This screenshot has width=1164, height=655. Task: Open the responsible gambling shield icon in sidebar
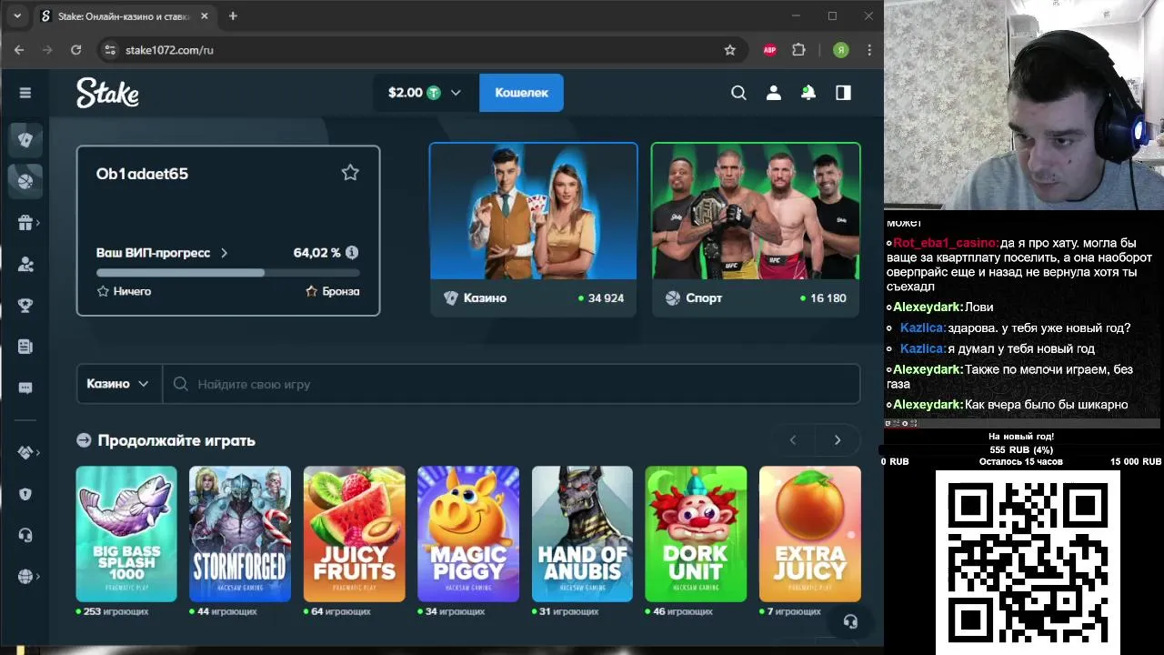25,494
